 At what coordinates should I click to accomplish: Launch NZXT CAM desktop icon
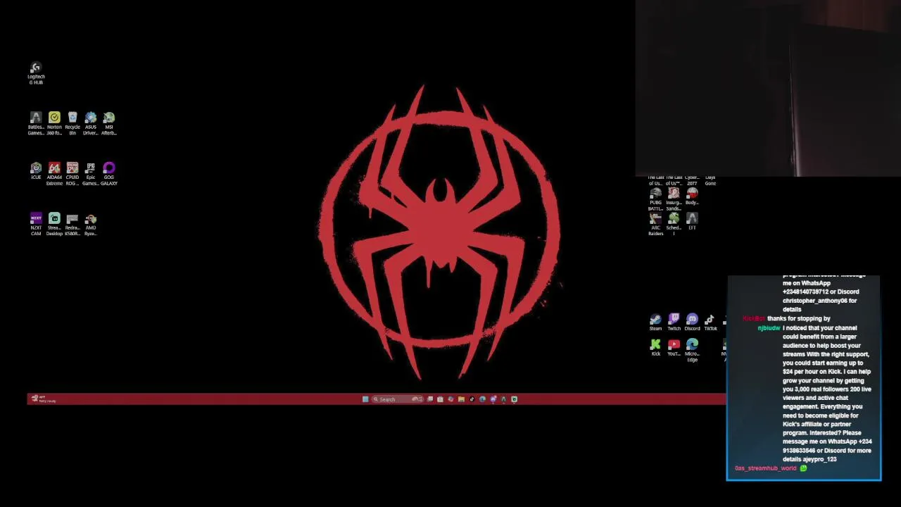pyautogui.click(x=36, y=225)
